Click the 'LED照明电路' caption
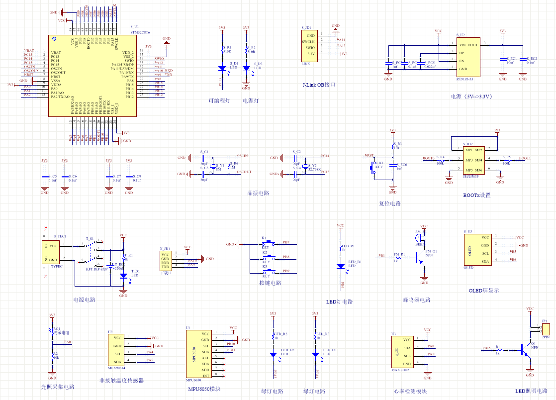 [x=532, y=391]
